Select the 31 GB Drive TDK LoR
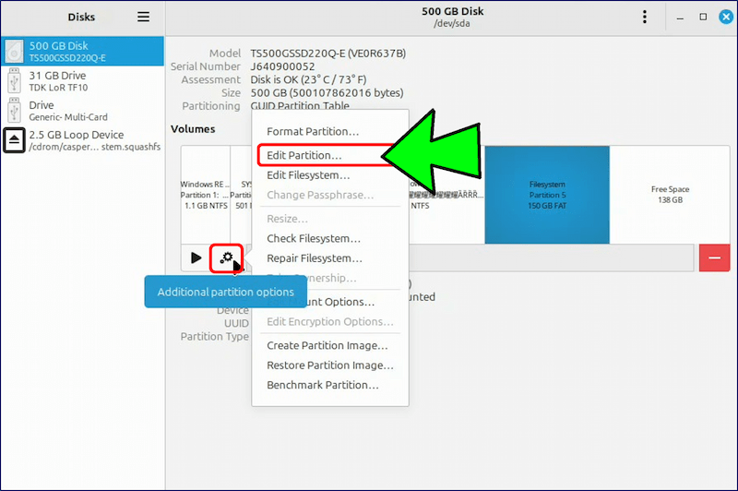Screen dimensions: 738x491 82,80
